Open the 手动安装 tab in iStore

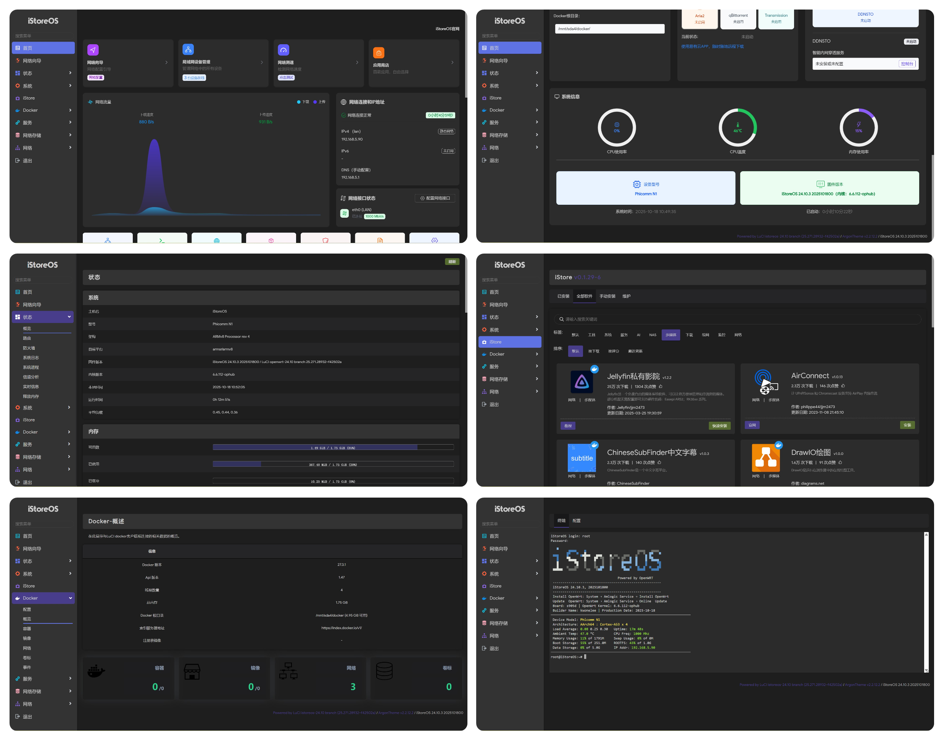coord(607,296)
